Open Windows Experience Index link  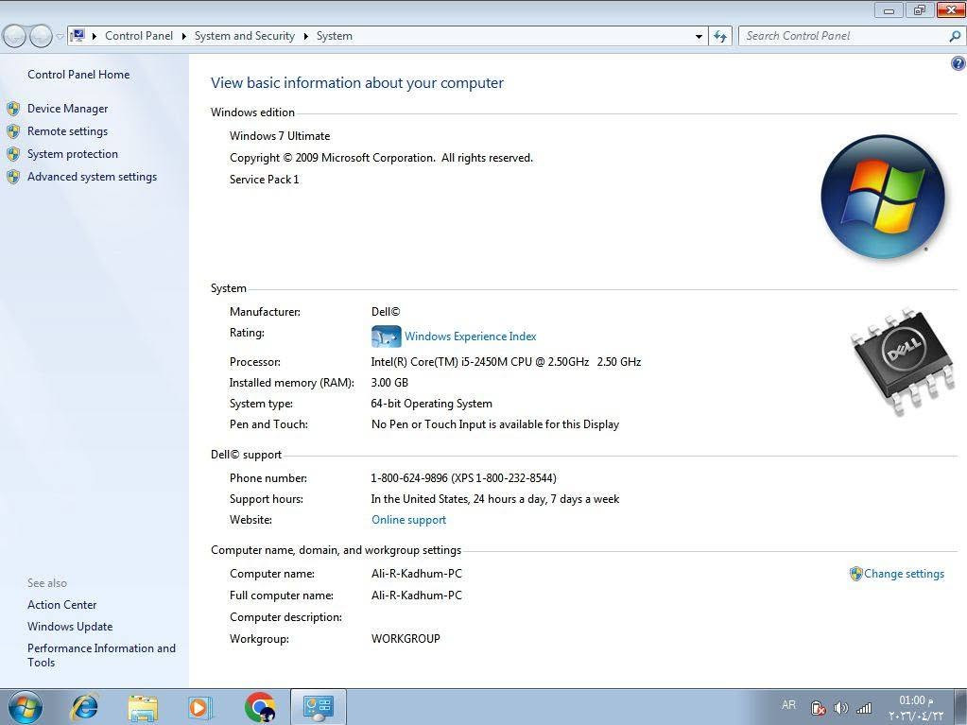470,337
